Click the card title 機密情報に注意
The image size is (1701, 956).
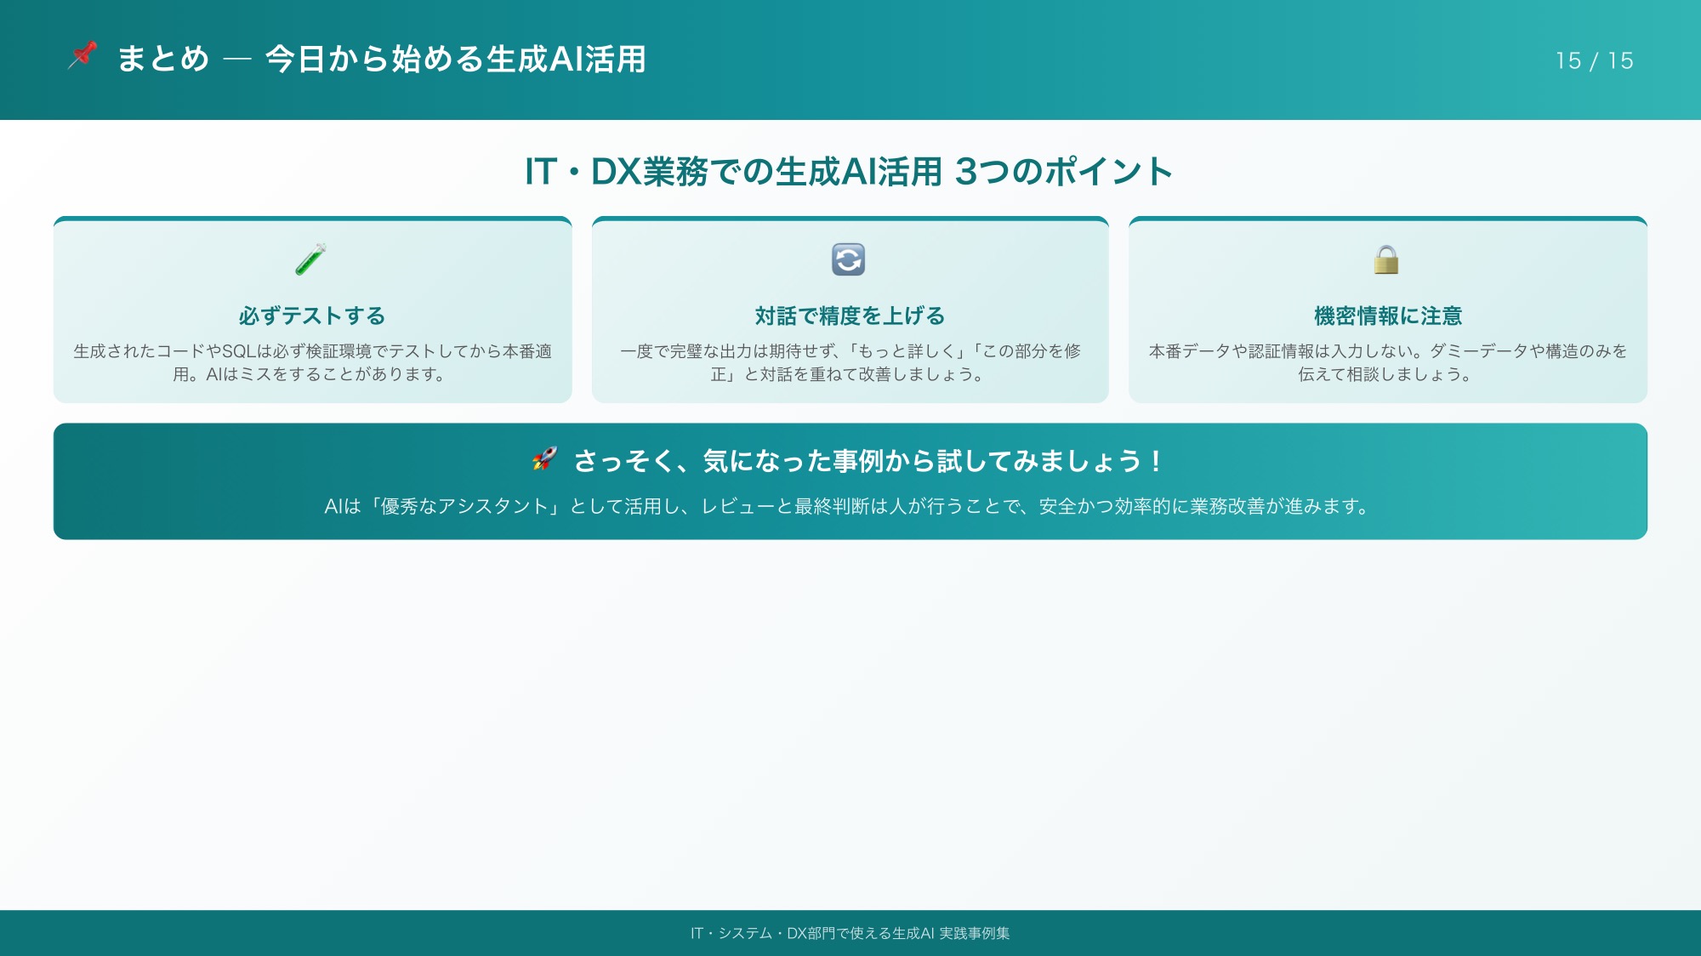[1387, 316]
